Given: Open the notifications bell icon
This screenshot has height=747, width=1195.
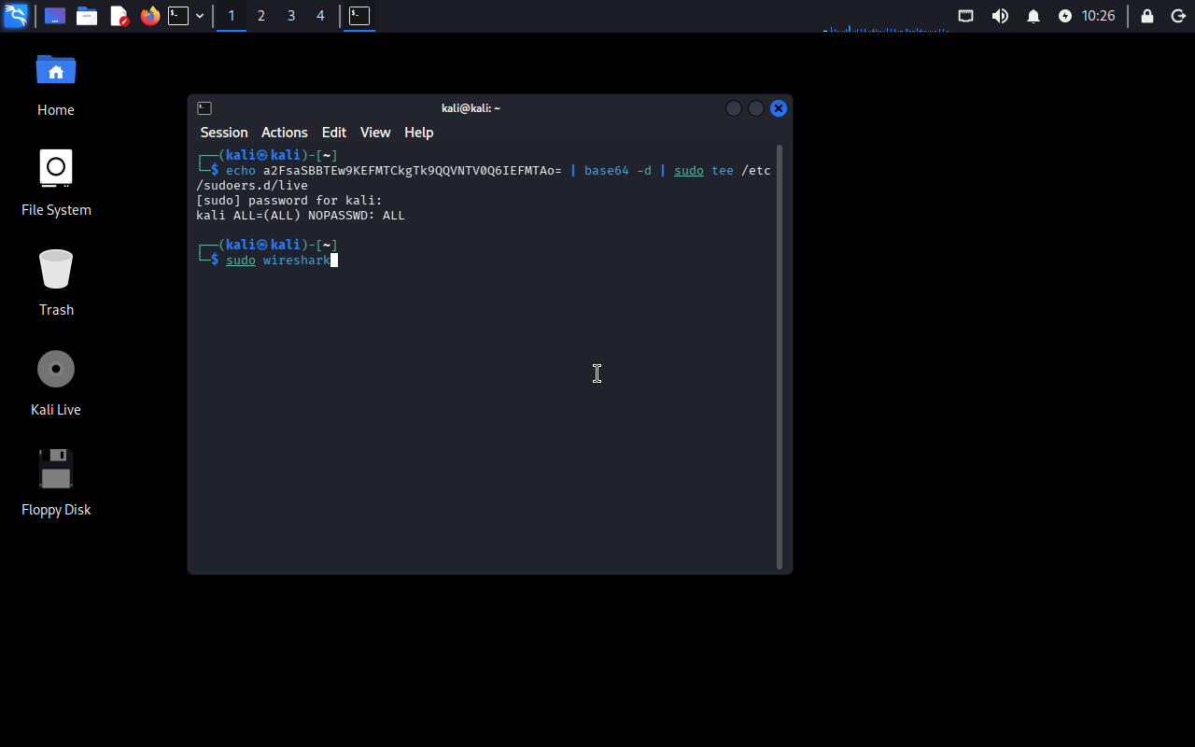Looking at the screenshot, I should [x=1033, y=16].
